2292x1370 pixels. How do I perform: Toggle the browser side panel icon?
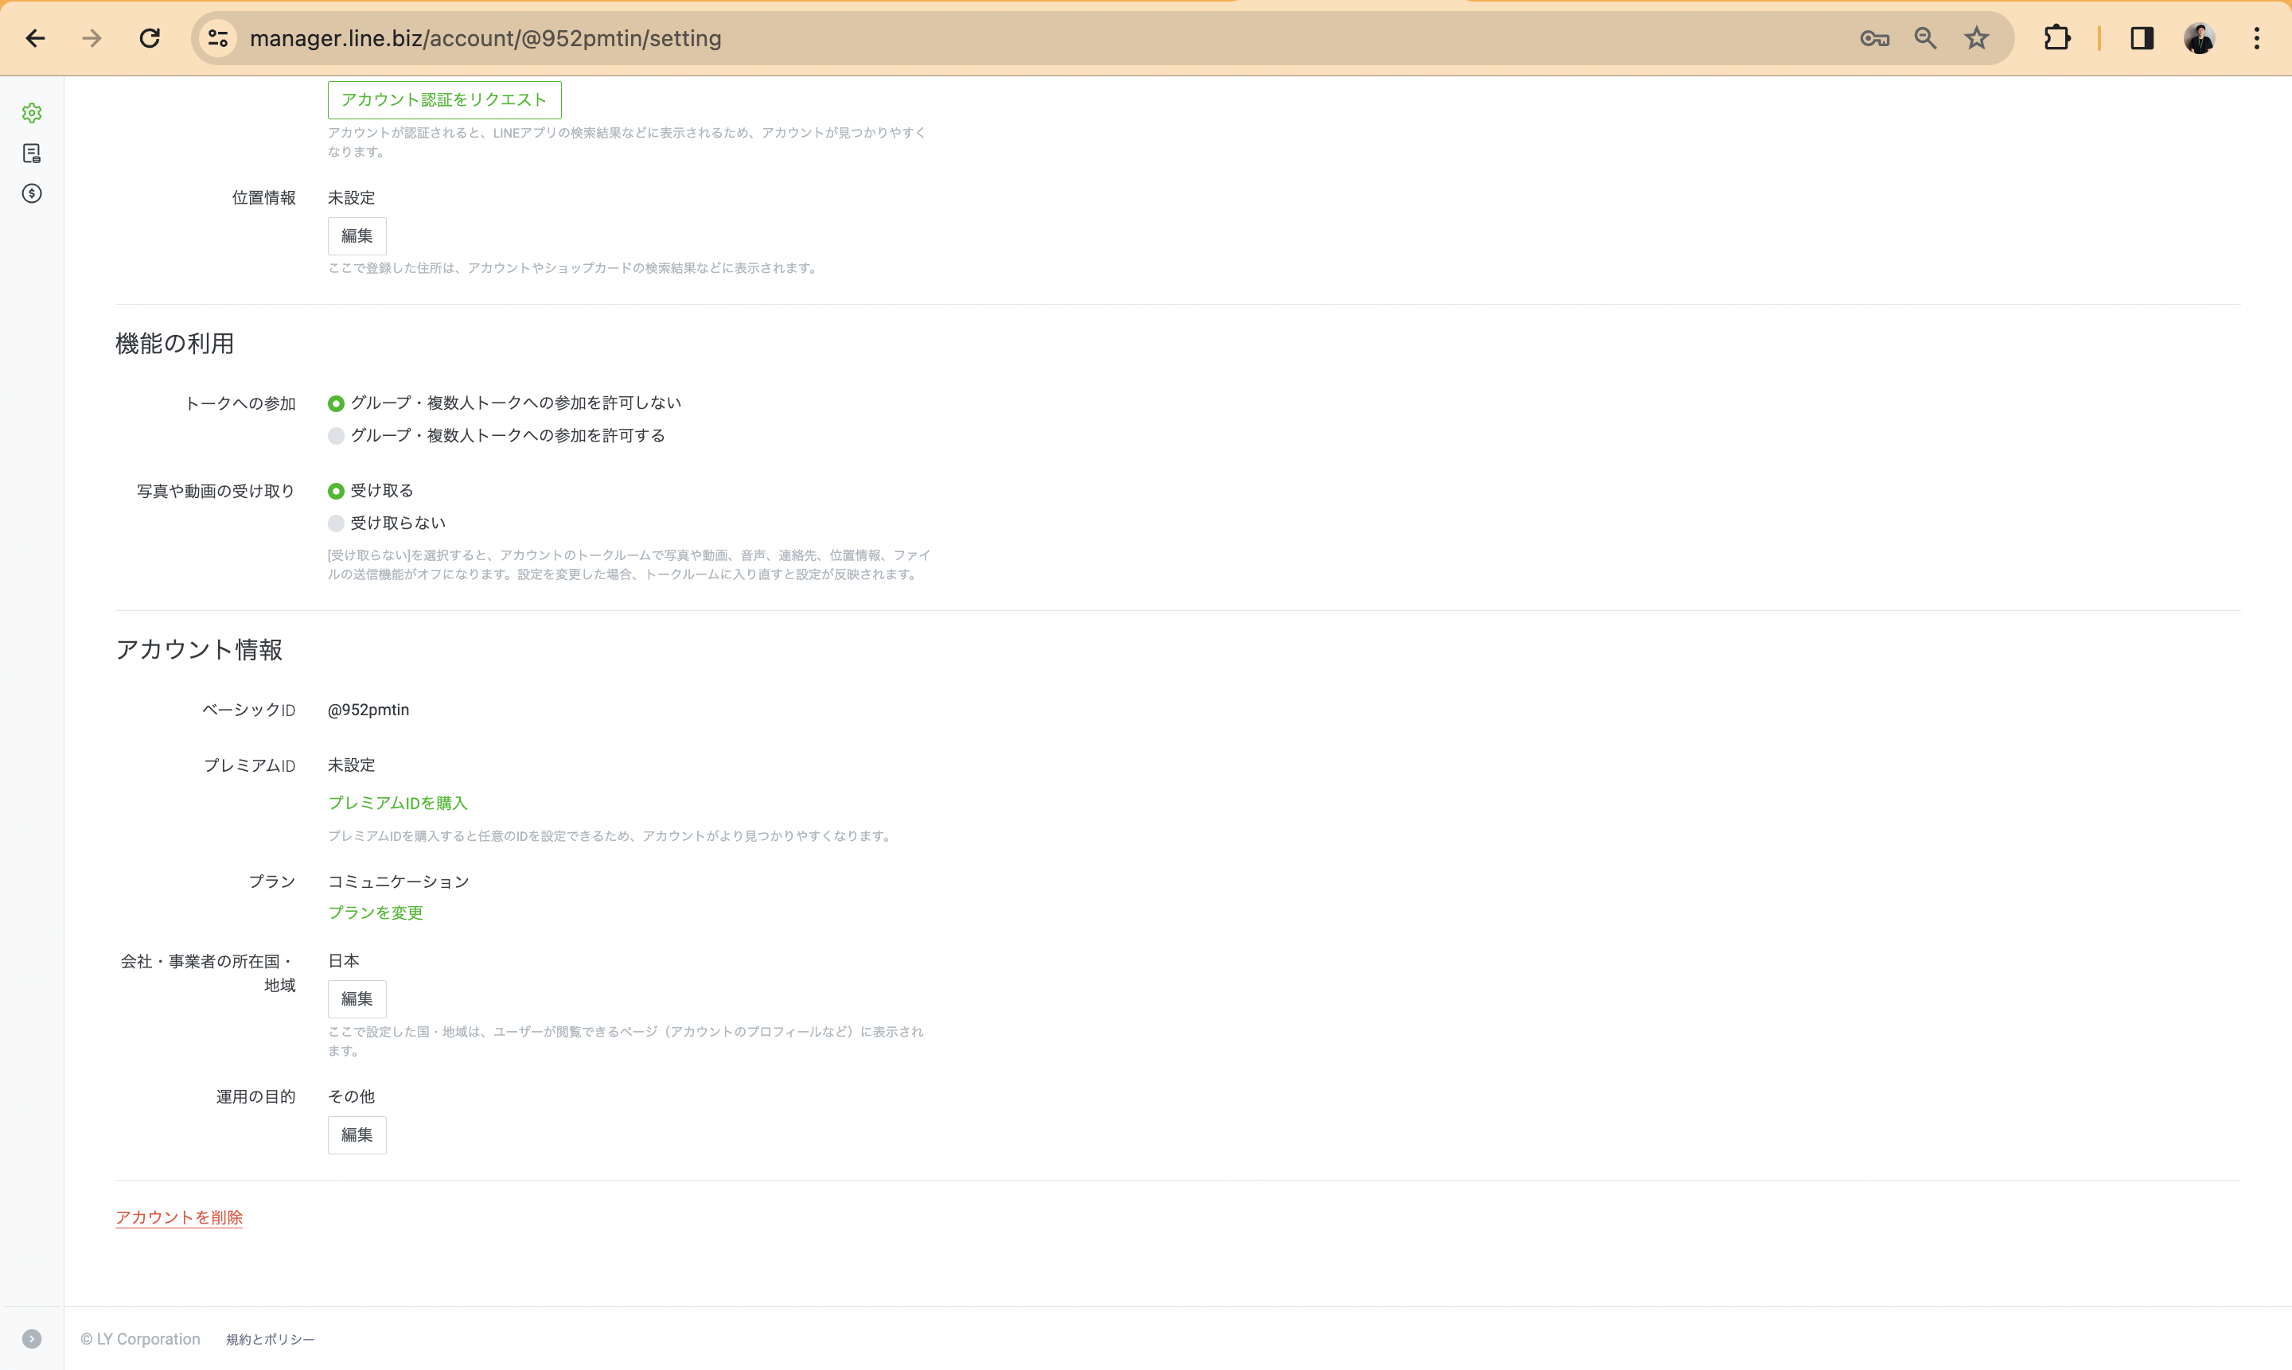click(x=2142, y=38)
